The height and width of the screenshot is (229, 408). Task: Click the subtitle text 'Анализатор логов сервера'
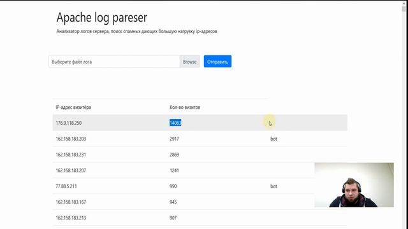82,31
